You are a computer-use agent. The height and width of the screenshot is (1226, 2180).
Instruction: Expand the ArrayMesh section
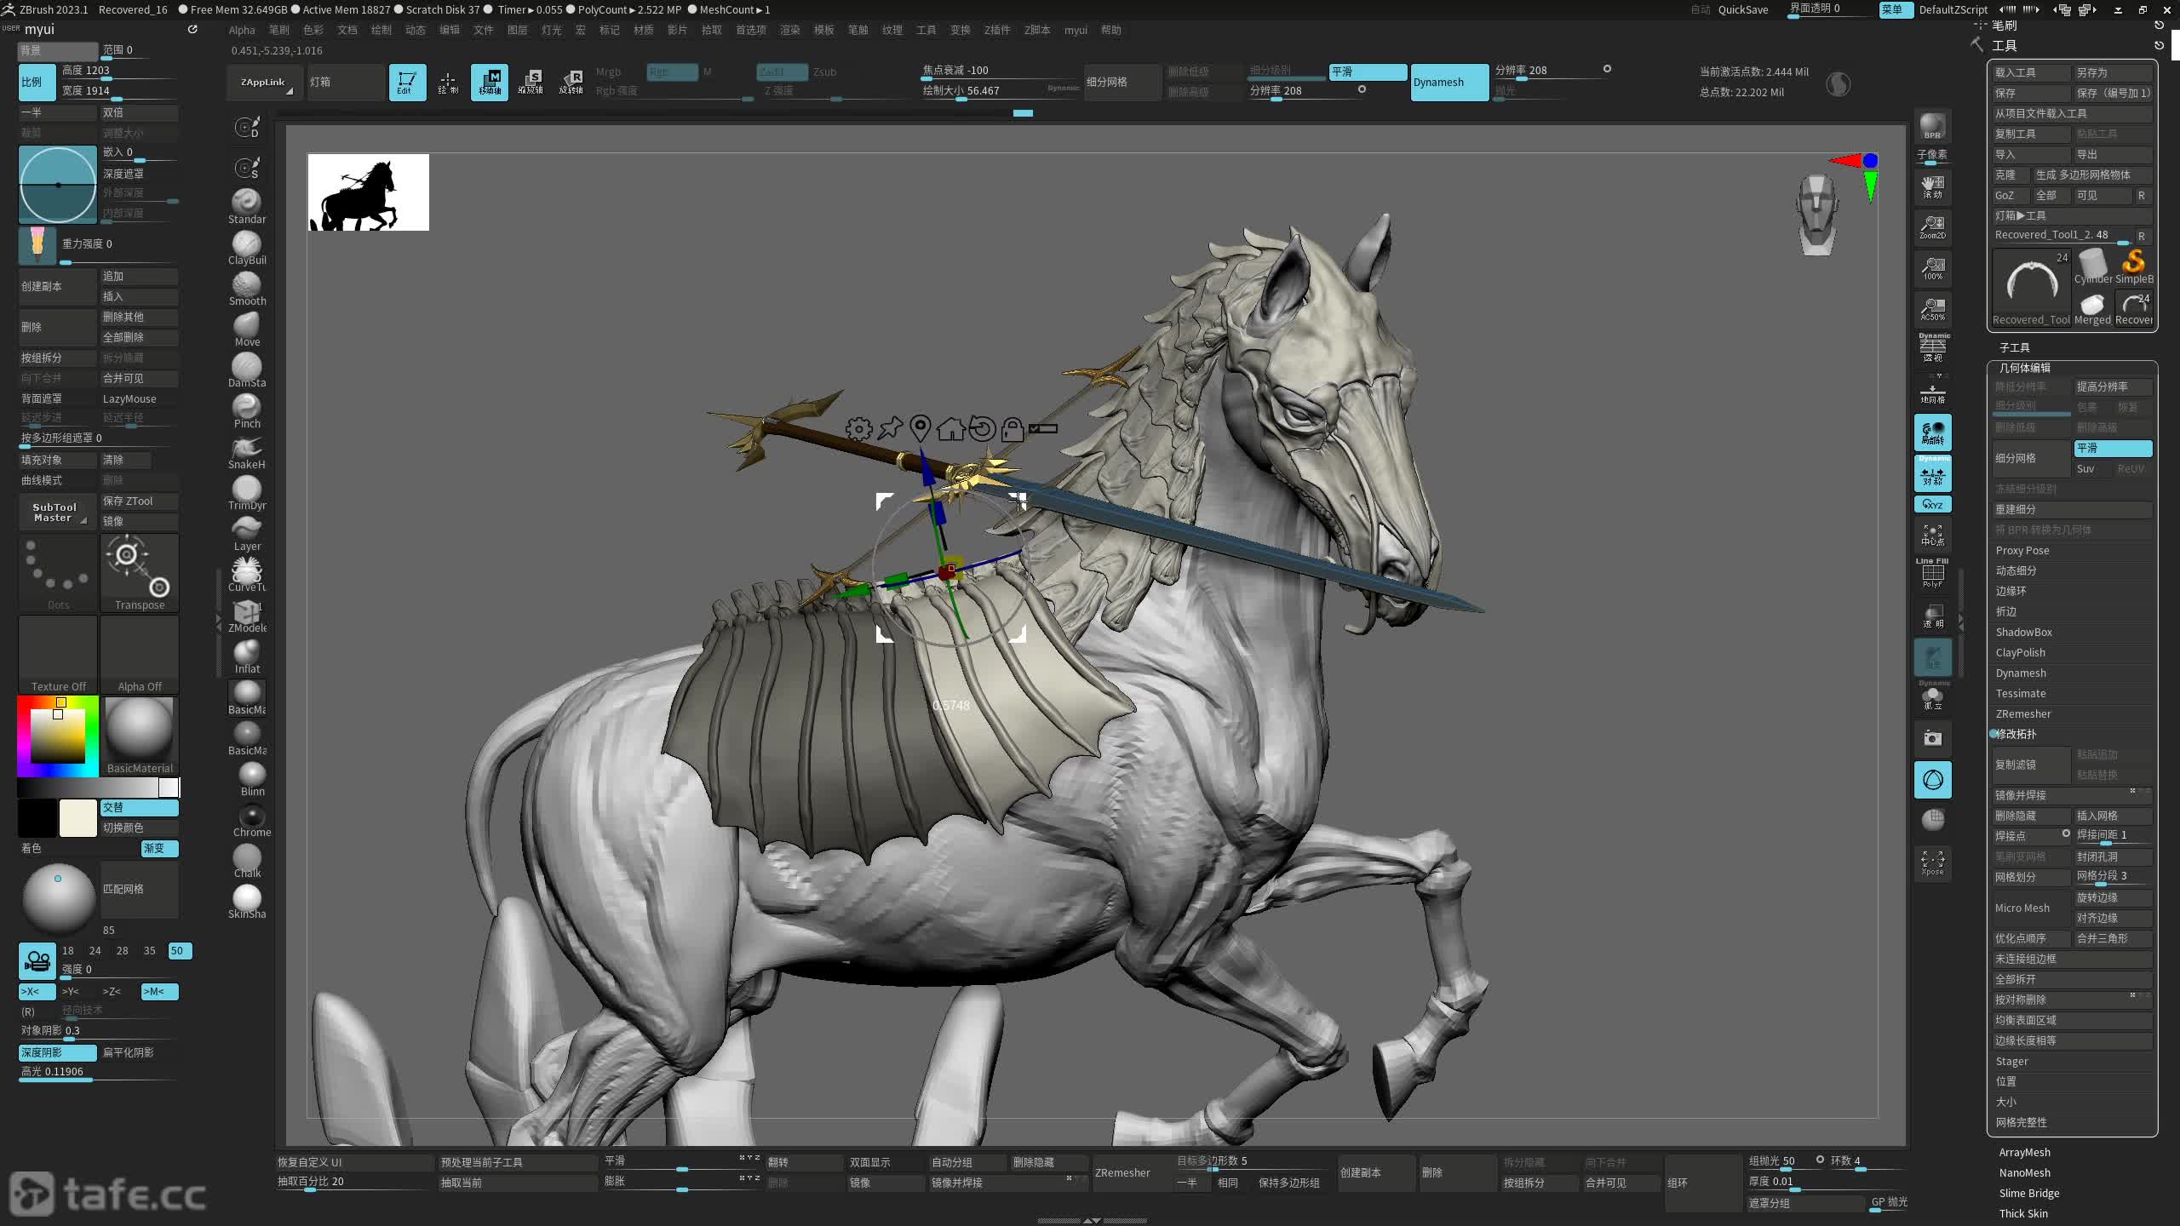pyautogui.click(x=2024, y=1152)
